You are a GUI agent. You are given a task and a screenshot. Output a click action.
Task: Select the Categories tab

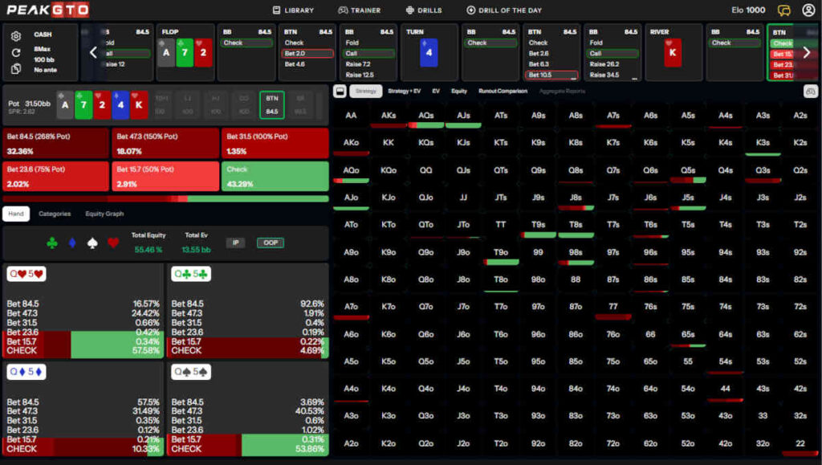click(55, 214)
